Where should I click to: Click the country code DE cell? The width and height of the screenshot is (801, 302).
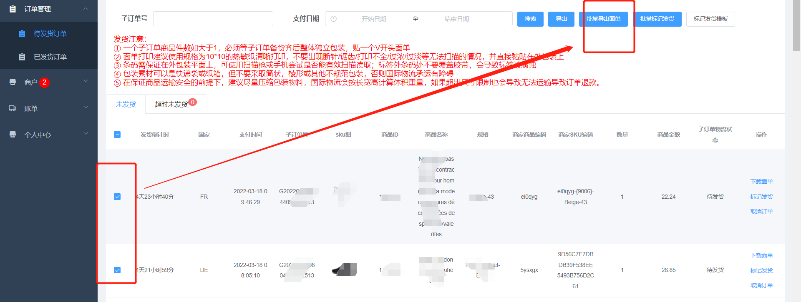pos(204,270)
